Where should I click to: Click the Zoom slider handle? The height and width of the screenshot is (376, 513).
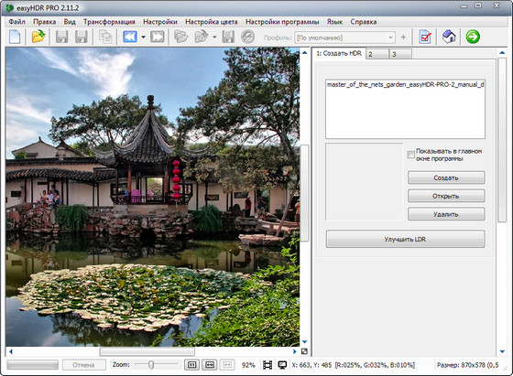pyautogui.click(x=151, y=365)
